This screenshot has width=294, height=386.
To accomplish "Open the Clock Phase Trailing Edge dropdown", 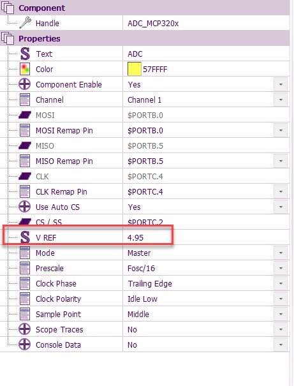I will 281,283.
